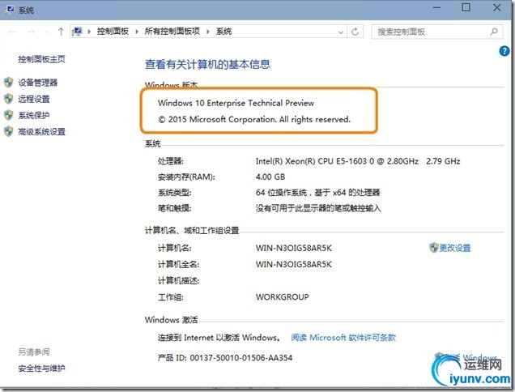Screen dimensions: 515x392
Task: Open 系统保护 link
Action: coord(34,115)
